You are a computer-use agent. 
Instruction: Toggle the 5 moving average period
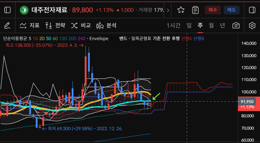click(30, 39)
